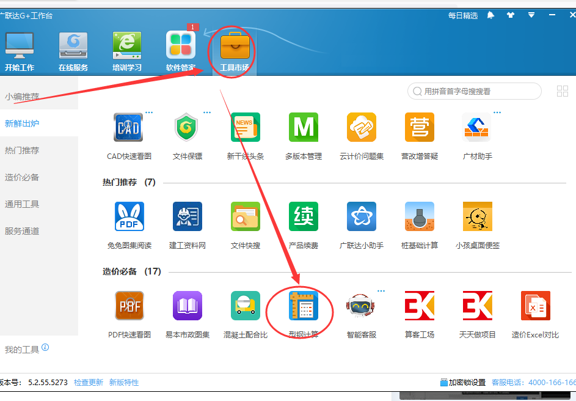
Task: Launch 造价Excel对比 tool
Action: click(536, 306)
